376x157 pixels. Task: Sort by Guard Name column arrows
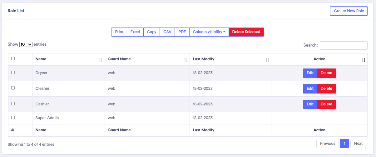[186, 60]
